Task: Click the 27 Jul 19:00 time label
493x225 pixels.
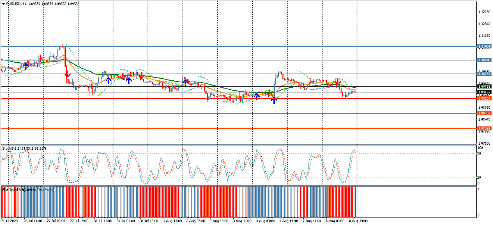Action: tap(80, 221)
